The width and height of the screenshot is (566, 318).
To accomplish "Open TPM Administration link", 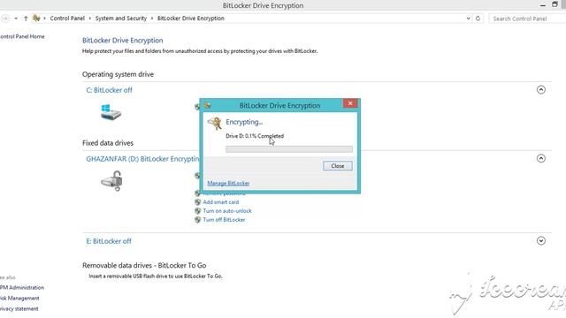I will point(22,288).
